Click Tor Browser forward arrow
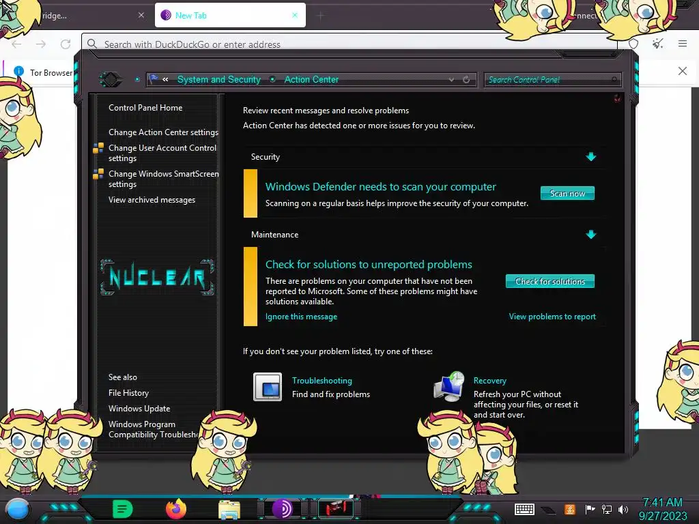 pyautogui.click(x=41, y=44)
